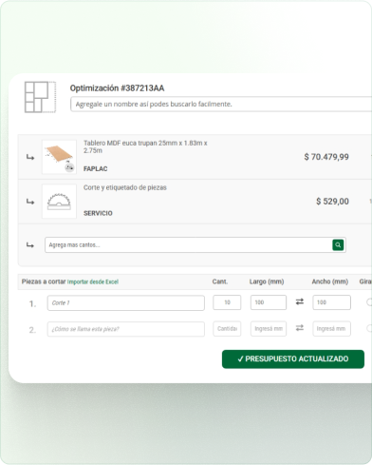Click the Presupuesto Actualizado button

[x=293, y=358]
